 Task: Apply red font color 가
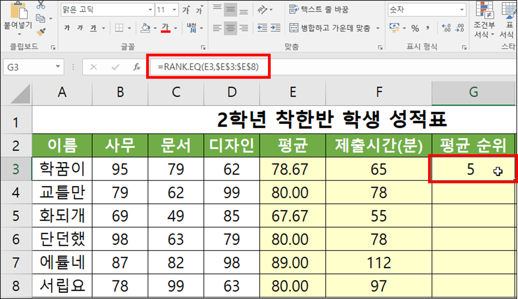coord(166,28)
